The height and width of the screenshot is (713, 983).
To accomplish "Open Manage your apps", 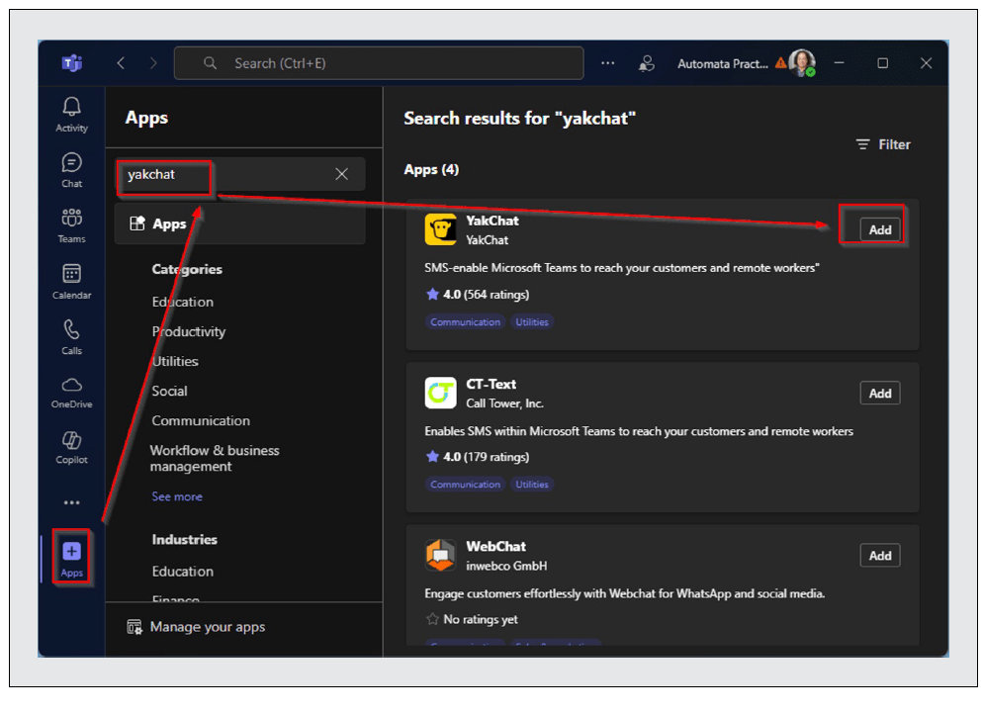I will pos(207,626).
